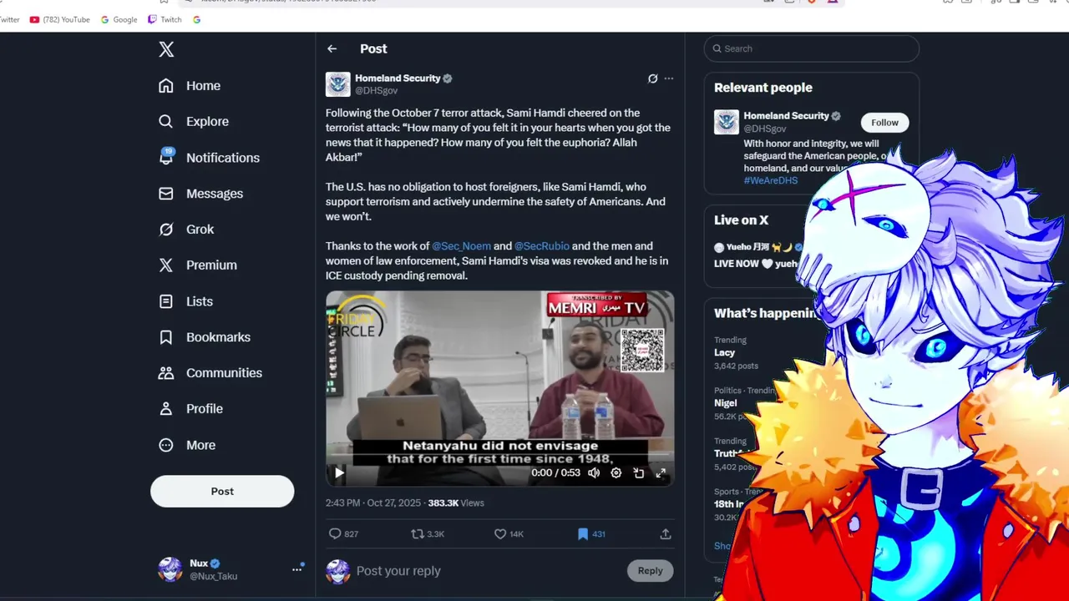Open the Nigel trending topic
This screenshot has height=601, width=1069.
click(x=726, y=403)
